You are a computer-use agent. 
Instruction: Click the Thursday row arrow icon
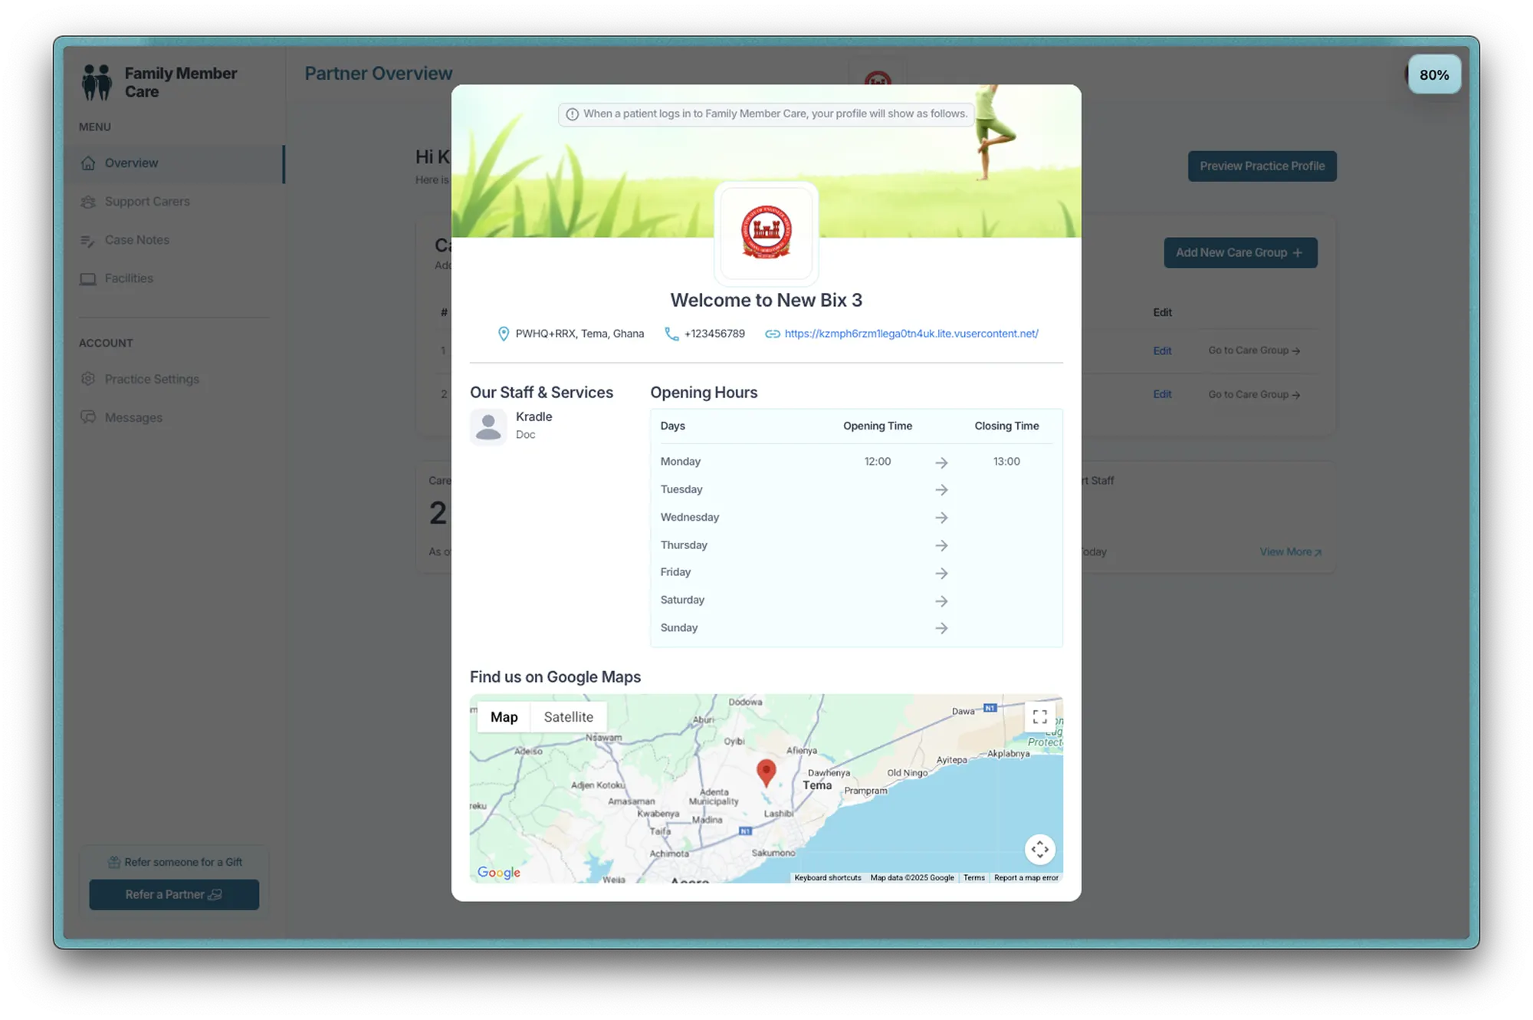941,545
